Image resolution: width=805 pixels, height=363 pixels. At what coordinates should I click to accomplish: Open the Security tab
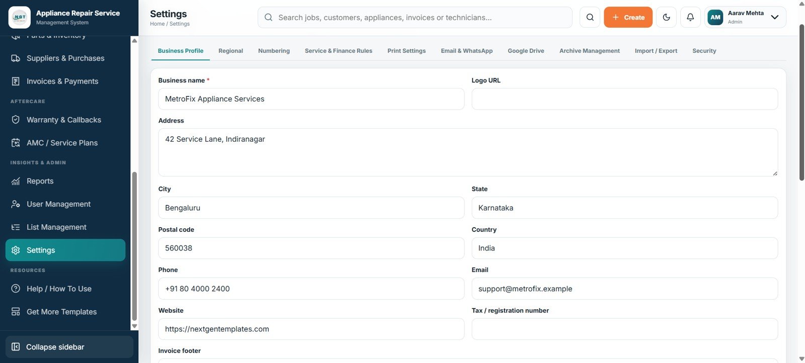[x=704, y=51]
